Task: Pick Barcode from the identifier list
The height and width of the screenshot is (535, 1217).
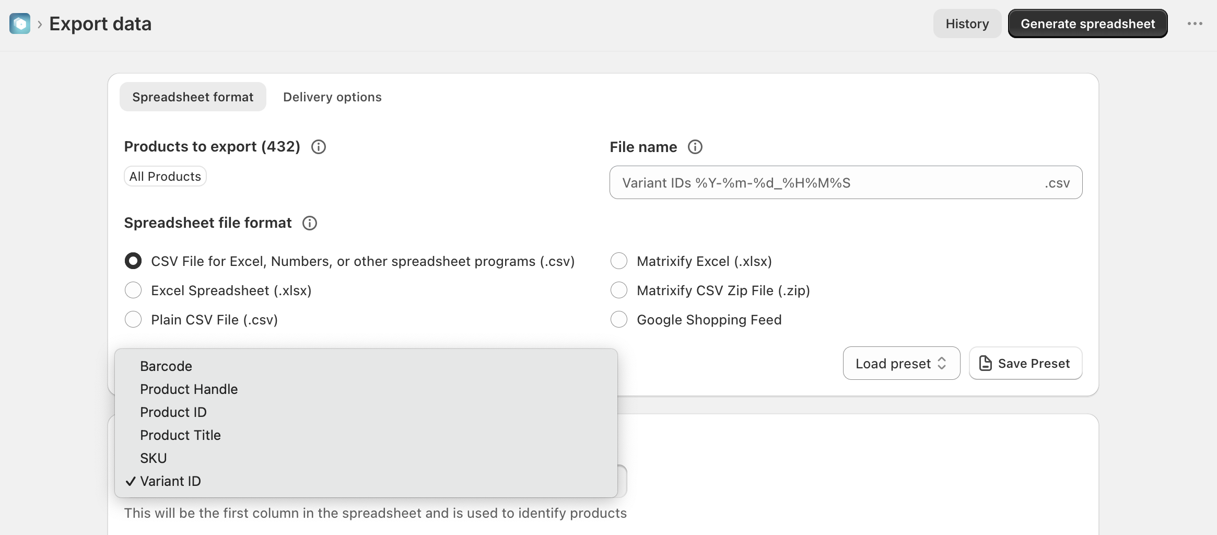Action: (x=366, y=366)
